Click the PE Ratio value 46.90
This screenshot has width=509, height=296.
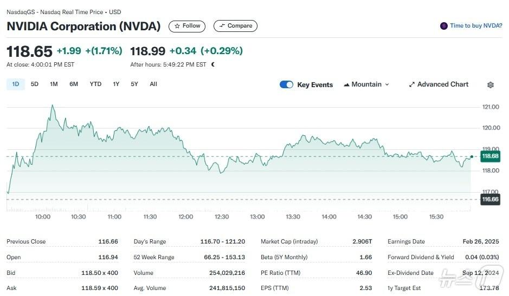tap(364, 273)
